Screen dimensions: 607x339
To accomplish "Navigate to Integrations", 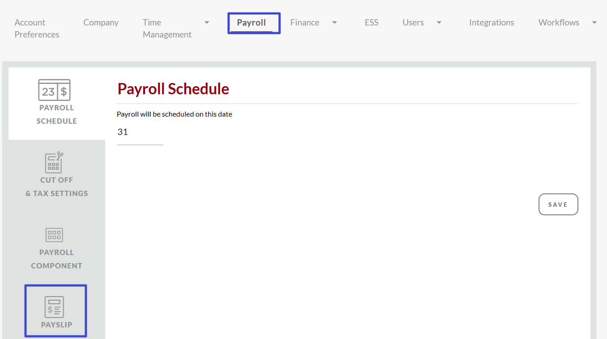I will pos(491,23).
